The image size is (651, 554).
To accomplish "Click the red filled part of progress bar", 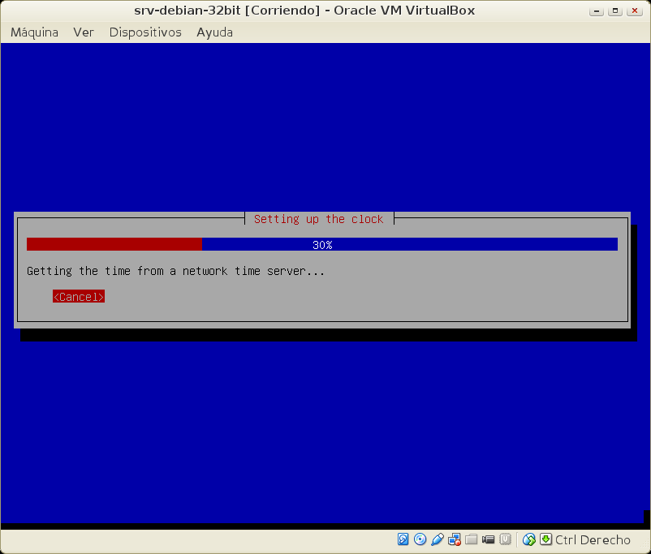I will pos(114,244).
